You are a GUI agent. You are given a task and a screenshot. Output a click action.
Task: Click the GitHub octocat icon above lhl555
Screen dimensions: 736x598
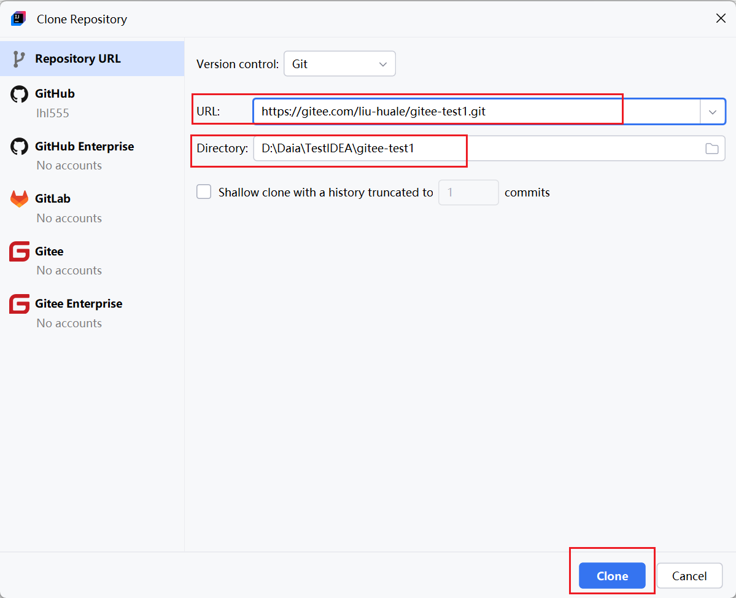pos(19,95)
